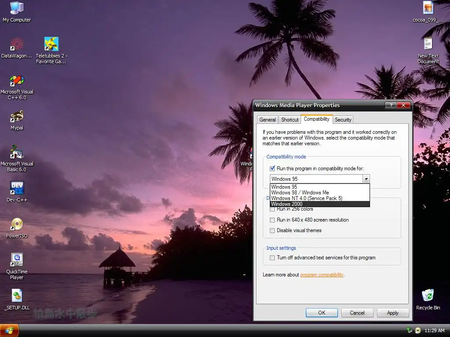
Task: Toggle the Run in 256 colors checkbox
Action: coord(272,209)
